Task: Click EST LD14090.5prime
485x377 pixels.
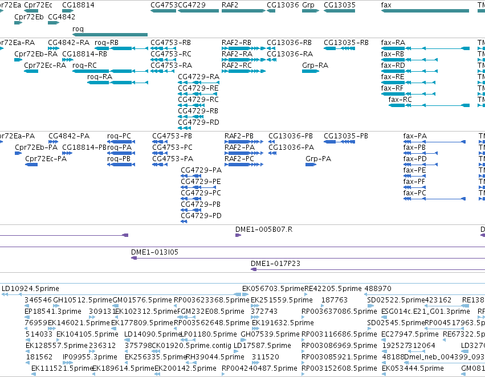Action: (153, 334)
